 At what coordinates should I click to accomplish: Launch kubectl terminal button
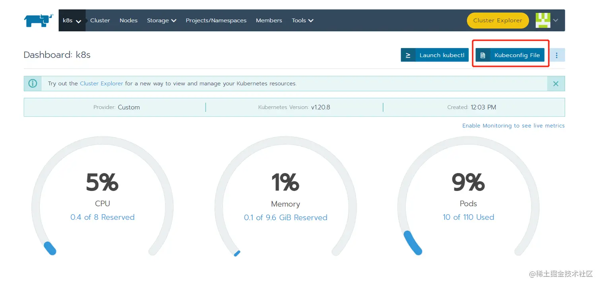435,55
